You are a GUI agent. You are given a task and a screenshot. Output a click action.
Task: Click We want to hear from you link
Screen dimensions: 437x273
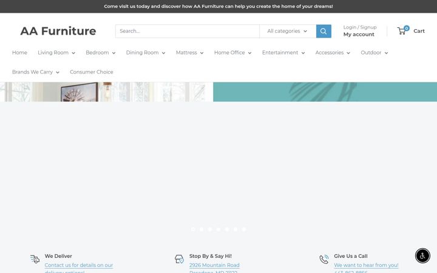[366, 265]
